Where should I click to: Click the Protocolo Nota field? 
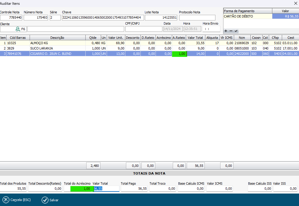pyautogui.click(x=197, y=18)
